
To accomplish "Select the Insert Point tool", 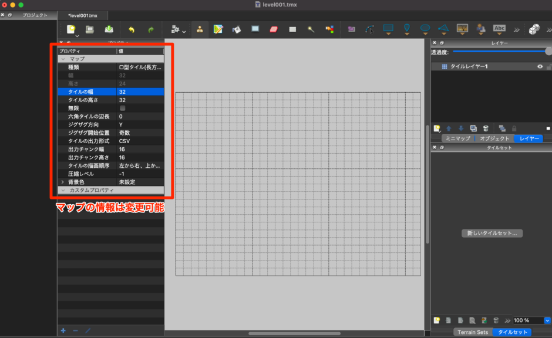I will pos(407,29).
